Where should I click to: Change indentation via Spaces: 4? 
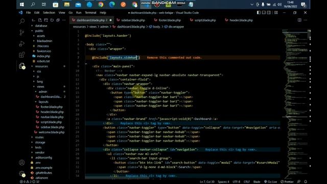point(223,182)
